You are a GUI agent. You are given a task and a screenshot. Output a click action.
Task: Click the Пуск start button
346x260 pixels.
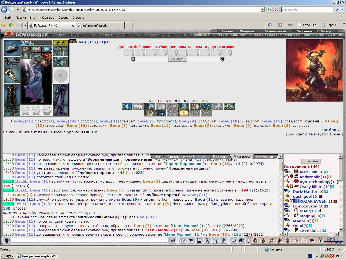7,256
